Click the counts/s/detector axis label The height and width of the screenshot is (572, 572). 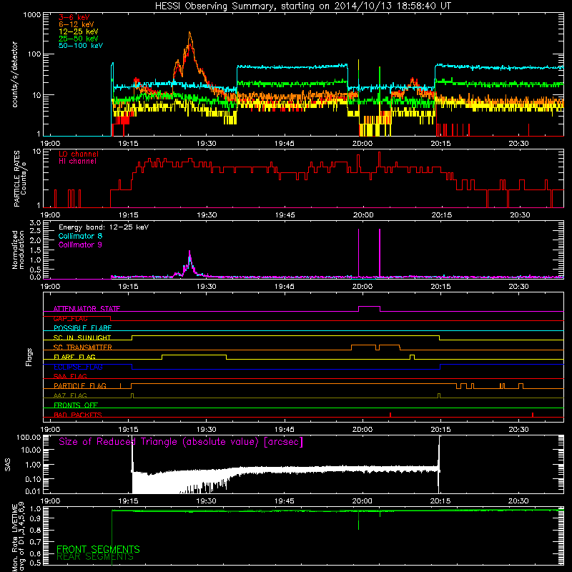coord(14,74)
